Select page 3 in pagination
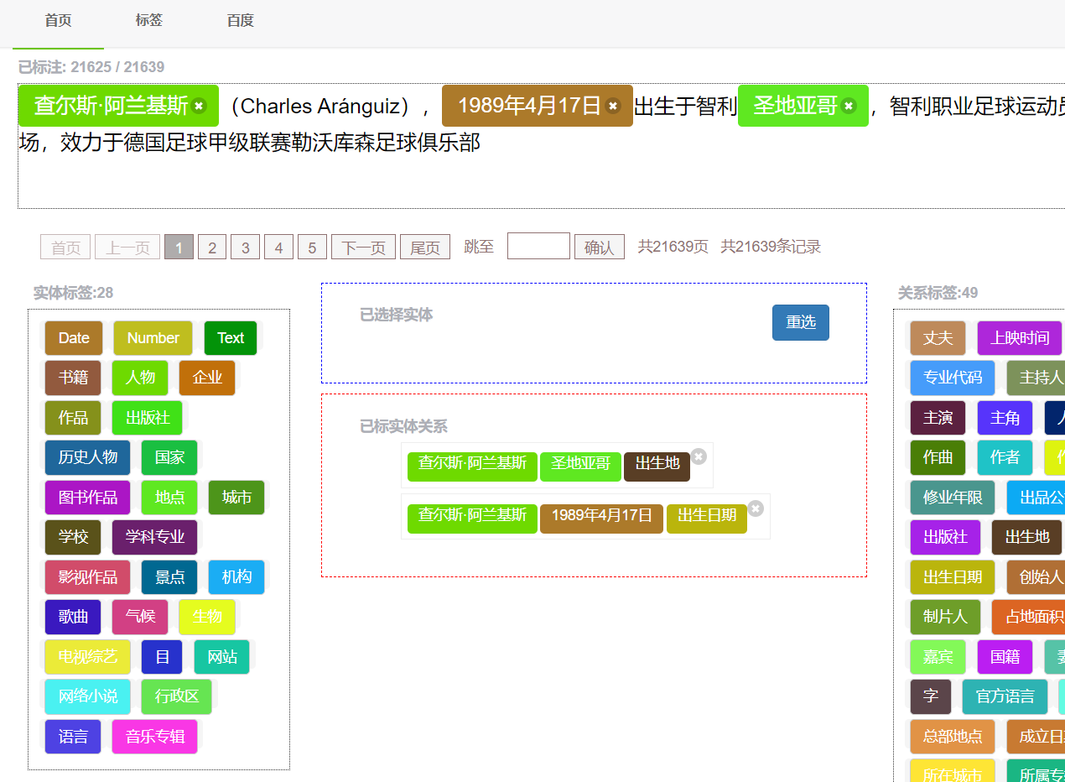Image resolution: width=1065 pixels, height=782 pixels. click(245, 247)
